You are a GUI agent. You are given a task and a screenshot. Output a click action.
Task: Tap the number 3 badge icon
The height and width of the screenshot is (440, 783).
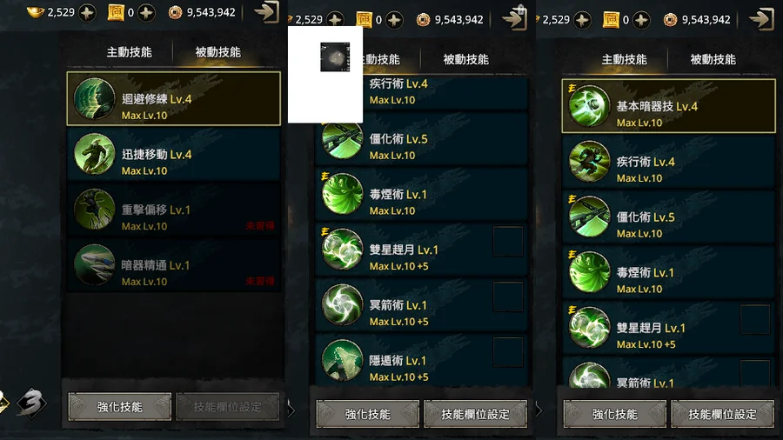pos(31,403)
